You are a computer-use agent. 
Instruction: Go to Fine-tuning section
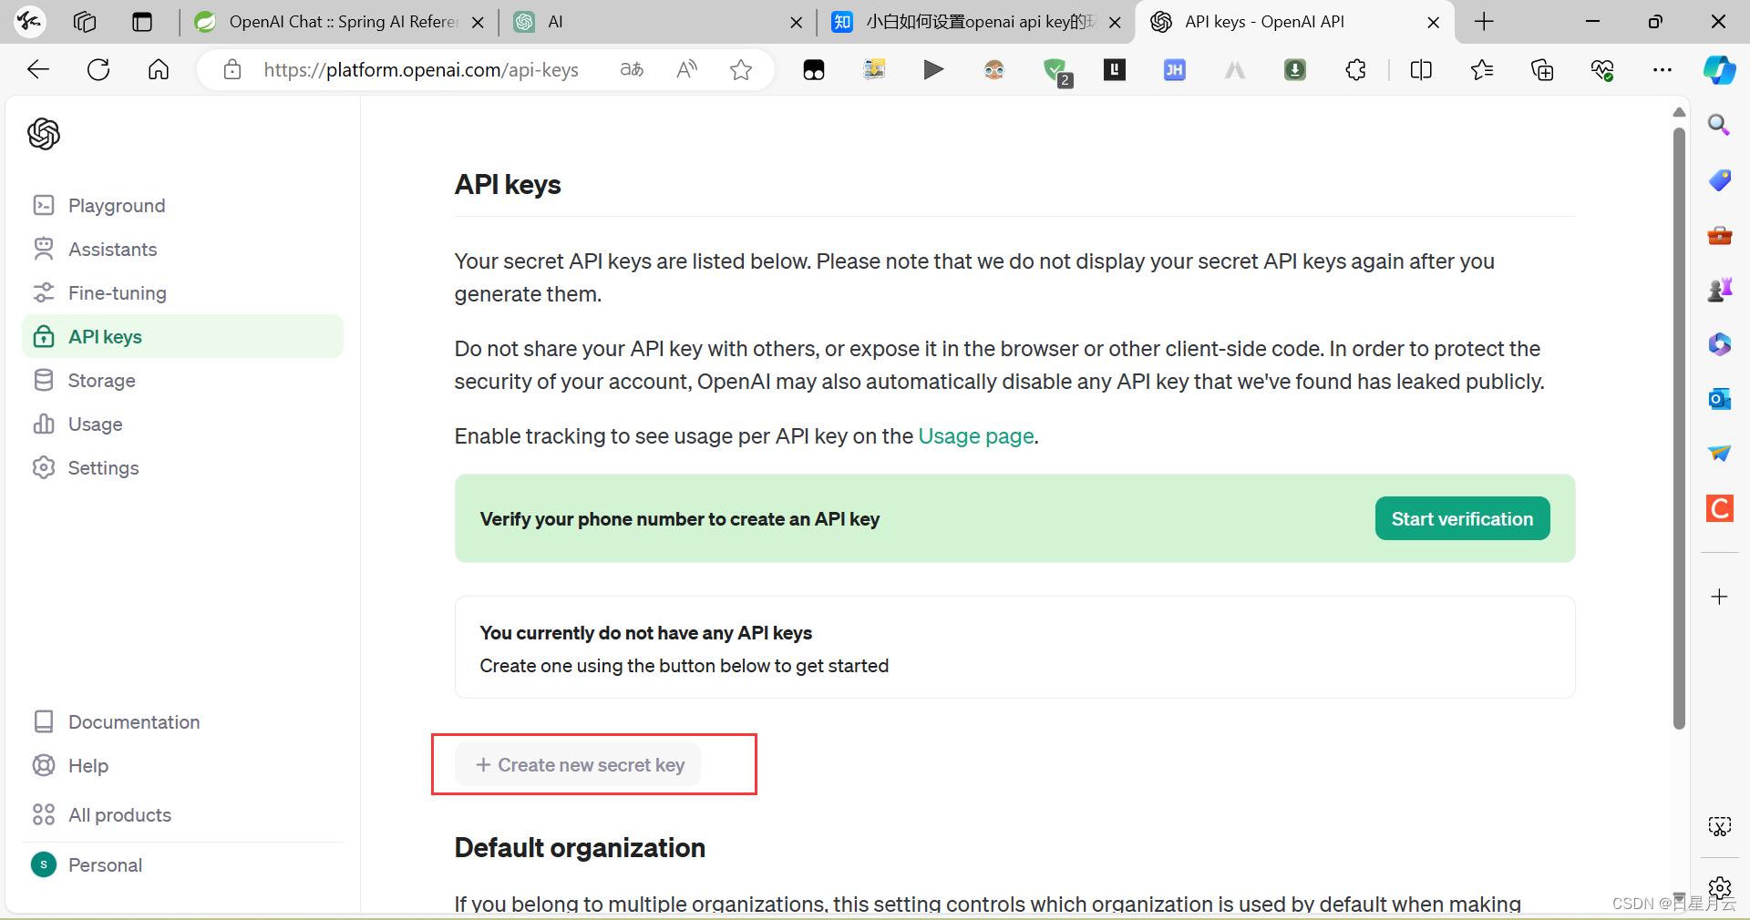(182, 293)
